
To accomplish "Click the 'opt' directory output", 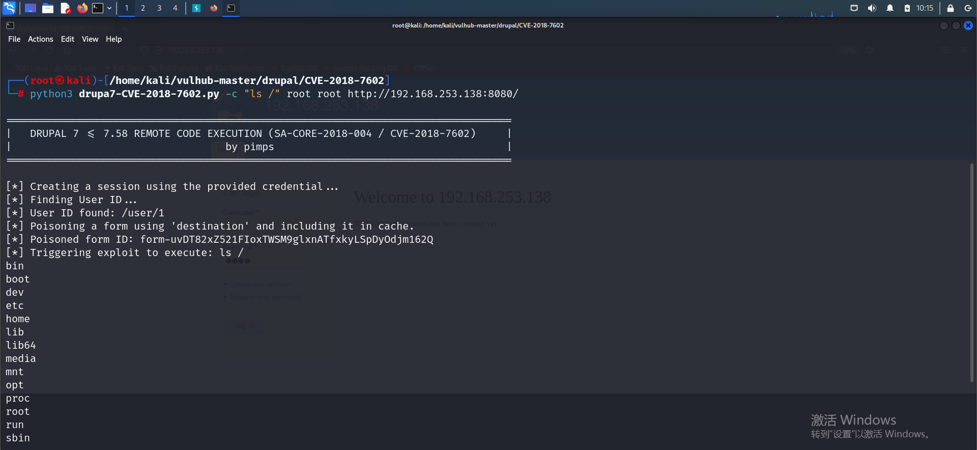I will pyautogui.click(x=15, y=385).
